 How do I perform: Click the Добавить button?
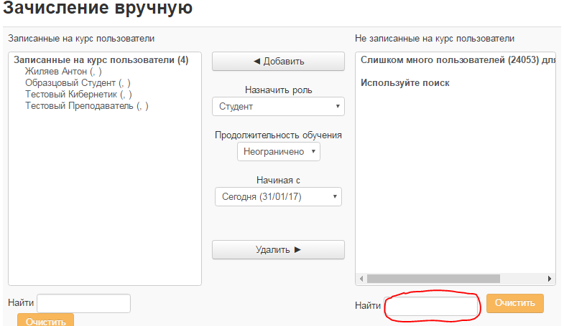tap(278, 62)
